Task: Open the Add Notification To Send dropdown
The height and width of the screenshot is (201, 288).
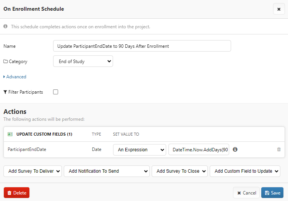Action: click(107, 171)
